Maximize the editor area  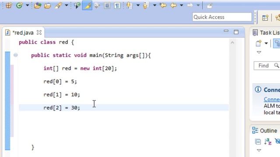[x=236, y=32]
